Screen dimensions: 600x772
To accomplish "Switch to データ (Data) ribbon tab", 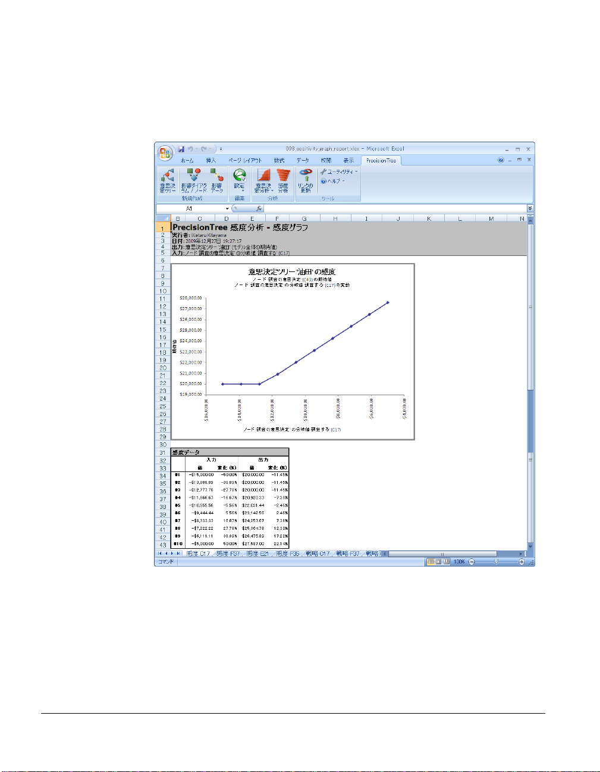I will [x=303, y=161].
